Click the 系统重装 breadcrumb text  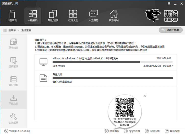click(26, 30)
